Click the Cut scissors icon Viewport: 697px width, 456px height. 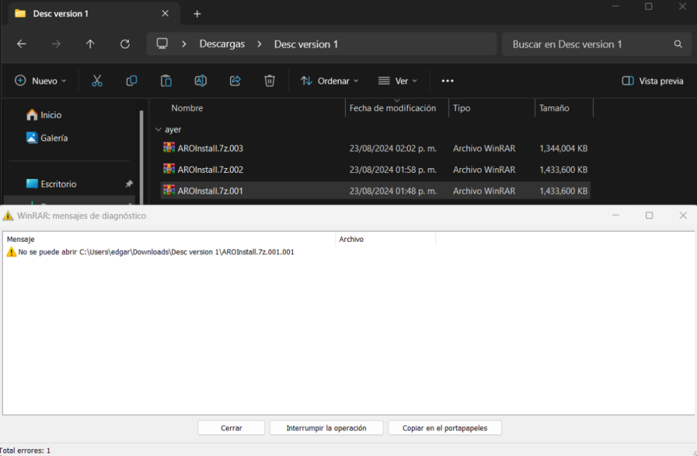(97, 81)
